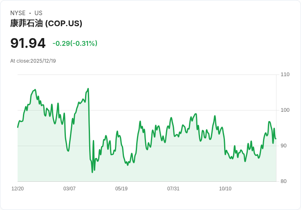Click the highest peak of the price line

(88, 88)
